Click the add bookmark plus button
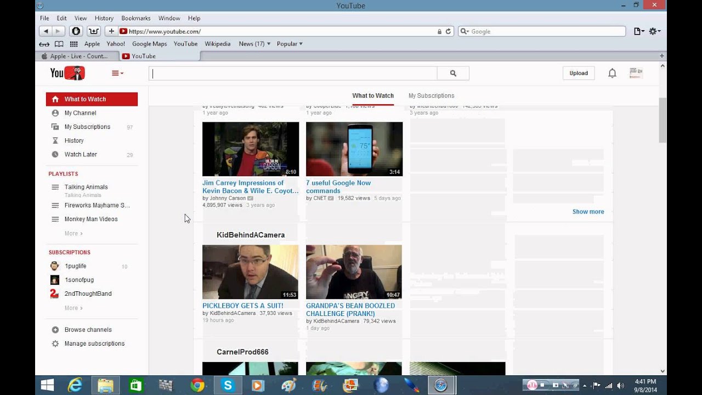 coord(111,31)
